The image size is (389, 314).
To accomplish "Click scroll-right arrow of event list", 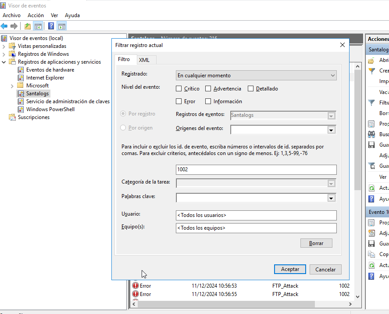I will coord(350,304).
